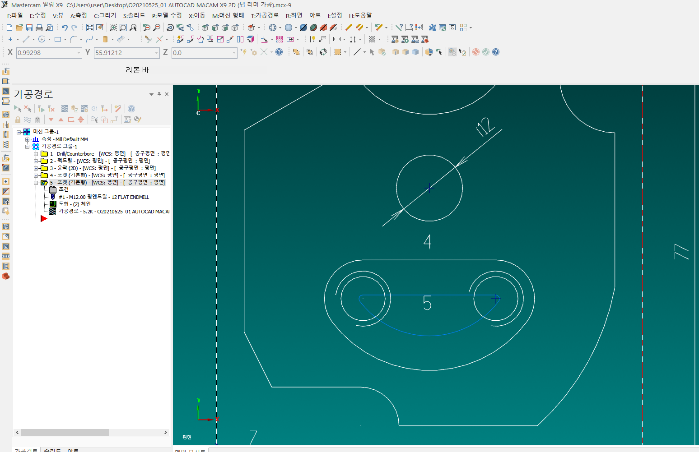Screen dimensions: 699x452
Task: Expand the 속성 - Mill Default MM node
Action: click(27, 139)
